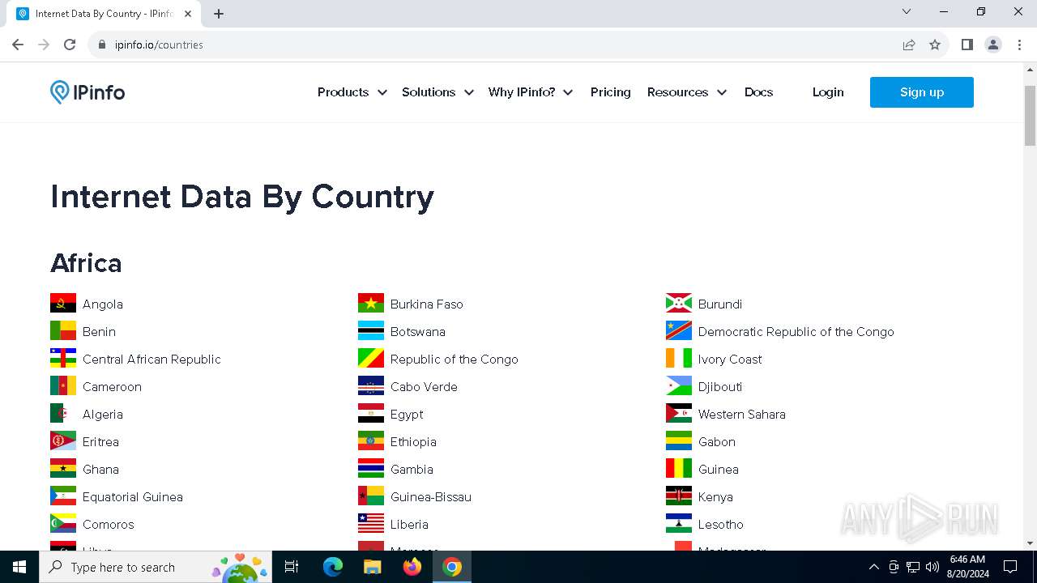Reload the page with the refresh icon

[70, 45]
